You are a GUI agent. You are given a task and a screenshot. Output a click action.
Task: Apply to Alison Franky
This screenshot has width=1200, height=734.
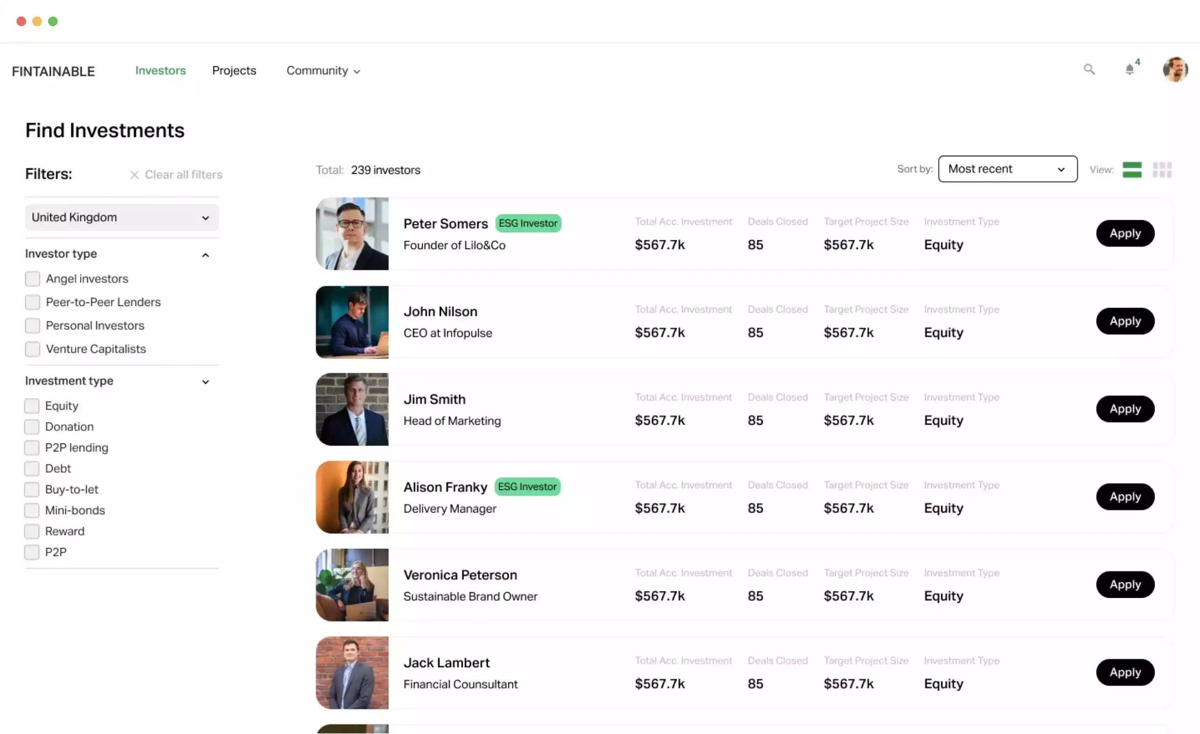[x=1125, y=497]
